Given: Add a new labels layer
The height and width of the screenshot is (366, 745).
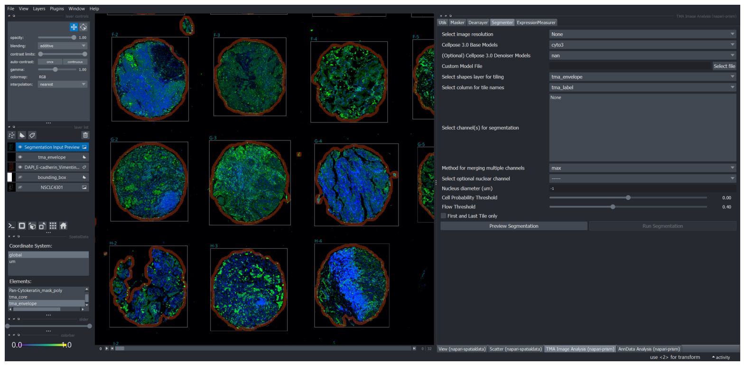Looking at the screenshot, I should (x=32, y=135).
